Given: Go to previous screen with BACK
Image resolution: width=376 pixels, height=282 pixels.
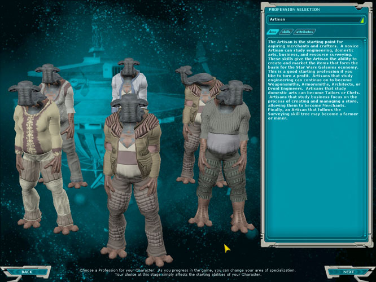Looking at the screenshot, I should pyautogui.click(x=27, y=272).
